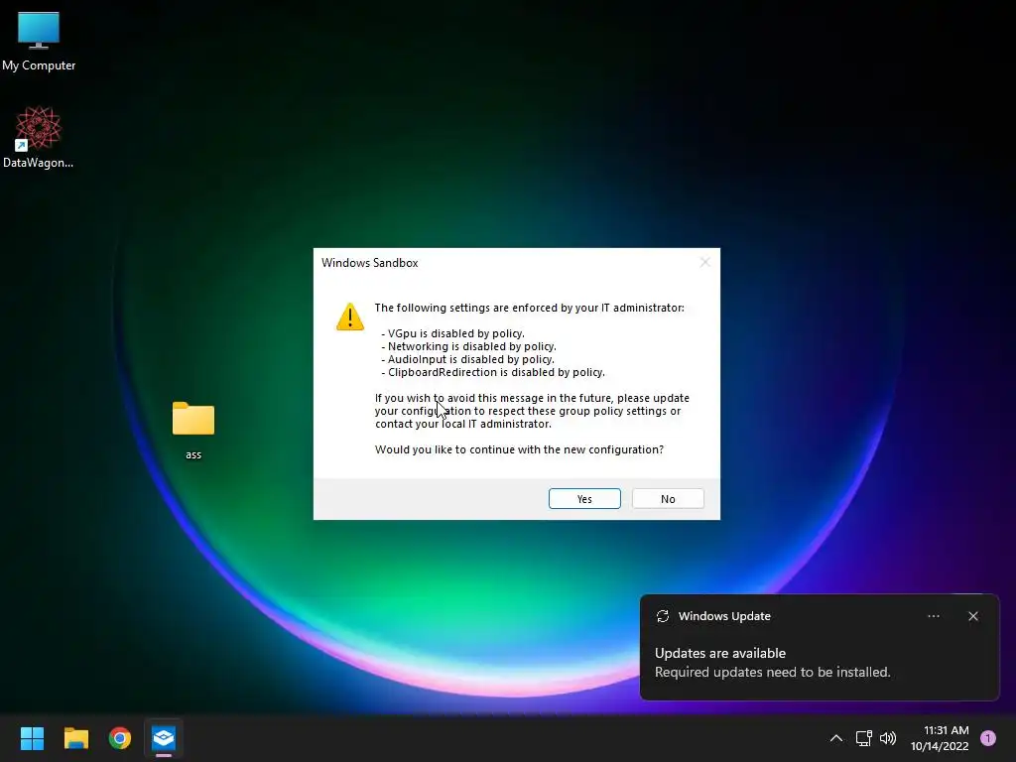Click Yes in the Windows Sandbox dialog

click(584, 499)
